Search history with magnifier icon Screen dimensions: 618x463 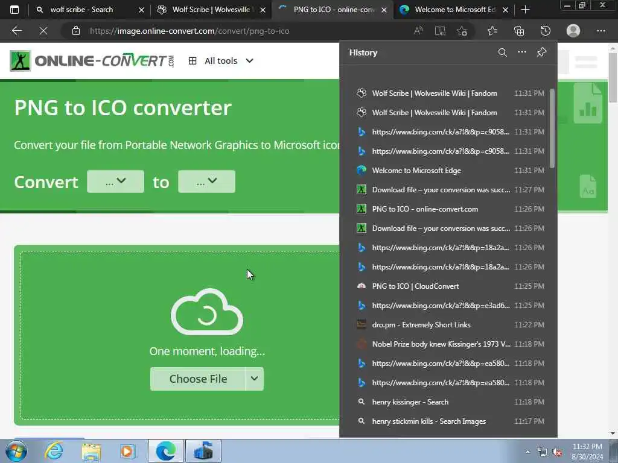502,52
